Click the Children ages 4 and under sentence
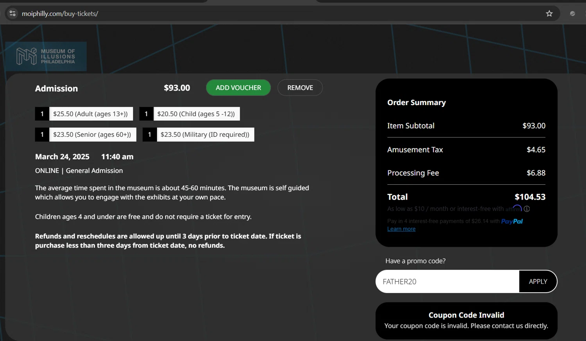 143,217
